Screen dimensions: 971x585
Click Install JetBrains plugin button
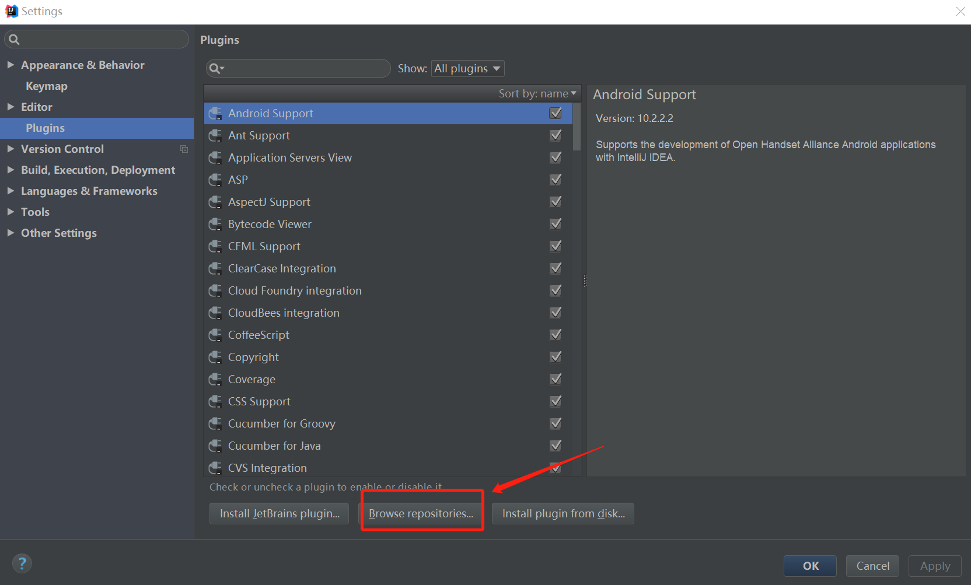coord(279,513)
